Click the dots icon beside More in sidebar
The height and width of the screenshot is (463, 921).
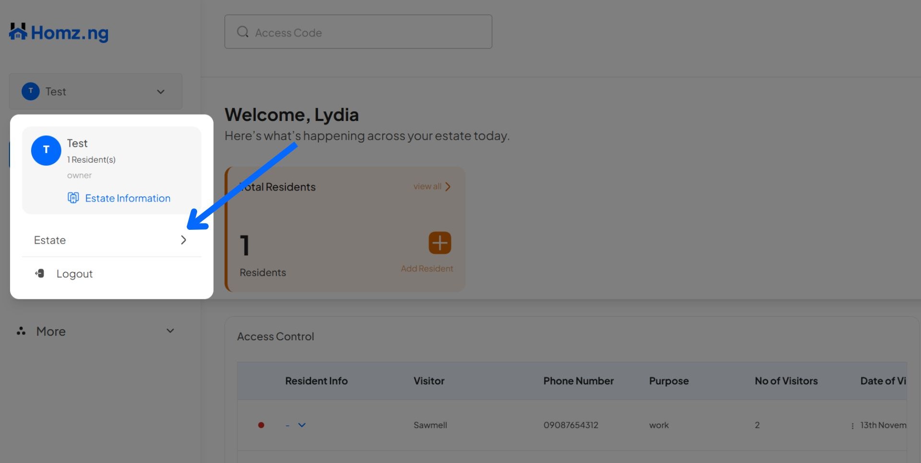pyautogui.click(x=21, y=331)
